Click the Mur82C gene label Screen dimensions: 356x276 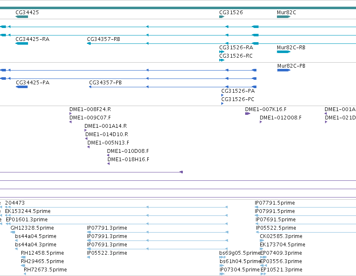[x=286, y=13]
